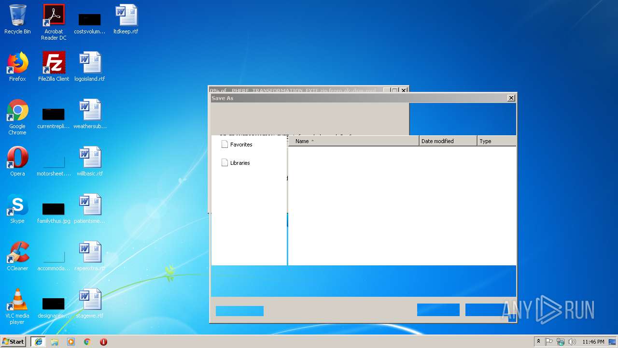Launch Opera from desktop shortcut
Image resolution: width=618 pixels, height=348 pixels.
(17, 161)
